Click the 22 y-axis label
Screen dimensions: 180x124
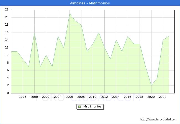(x=7, y=10)
